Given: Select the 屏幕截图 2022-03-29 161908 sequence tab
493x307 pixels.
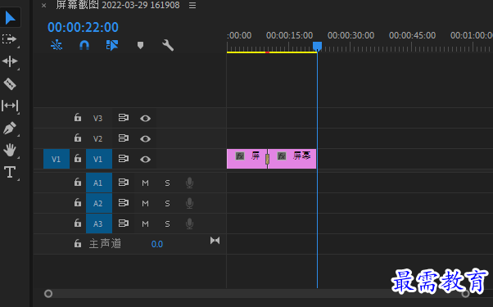Looking at the screenshot, I should point(118,5).
